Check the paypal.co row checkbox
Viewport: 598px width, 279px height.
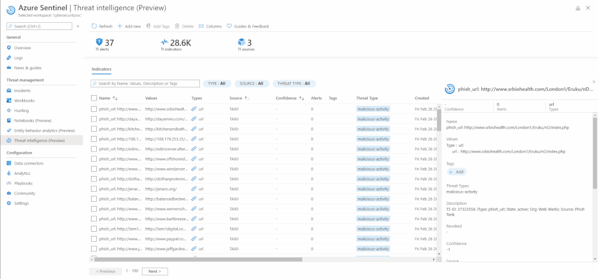94,238
